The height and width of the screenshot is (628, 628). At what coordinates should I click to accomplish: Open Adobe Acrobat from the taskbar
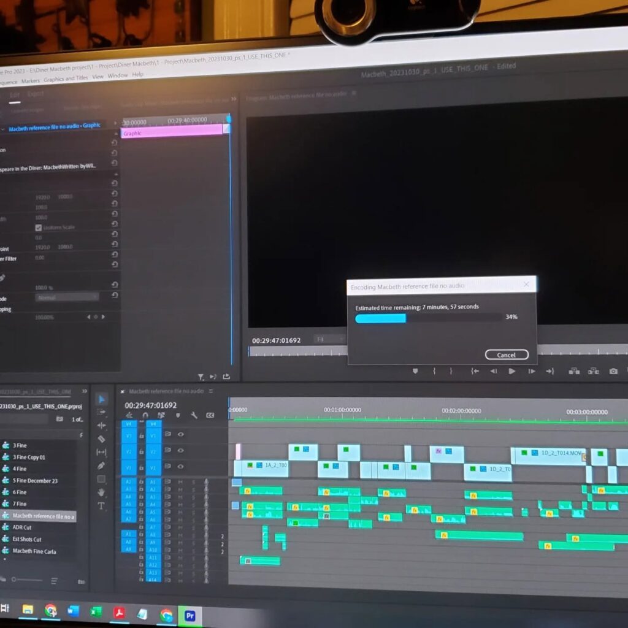click(x=119, y=613)
